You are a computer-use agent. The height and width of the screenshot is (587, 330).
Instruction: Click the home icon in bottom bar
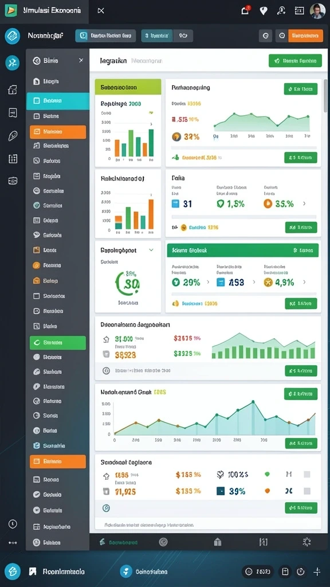pyautogui.click(x=217, y=542)
